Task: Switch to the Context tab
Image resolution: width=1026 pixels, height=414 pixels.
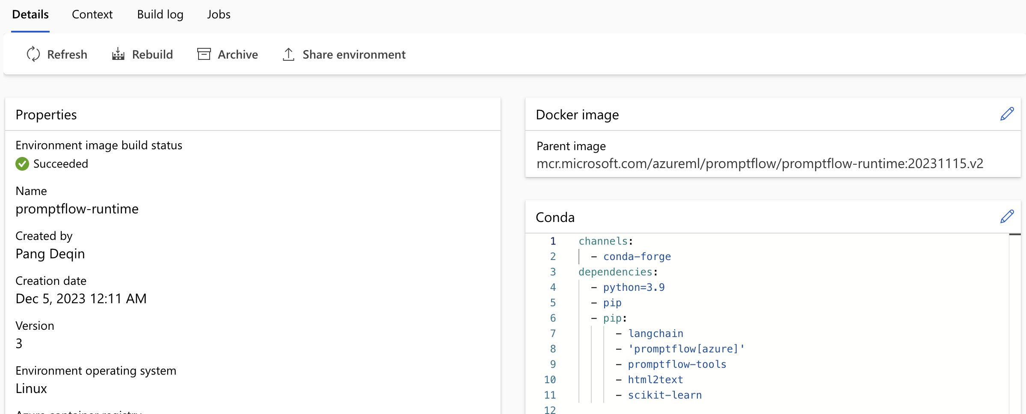Action: pyautogui.click(x=92, y=14)
